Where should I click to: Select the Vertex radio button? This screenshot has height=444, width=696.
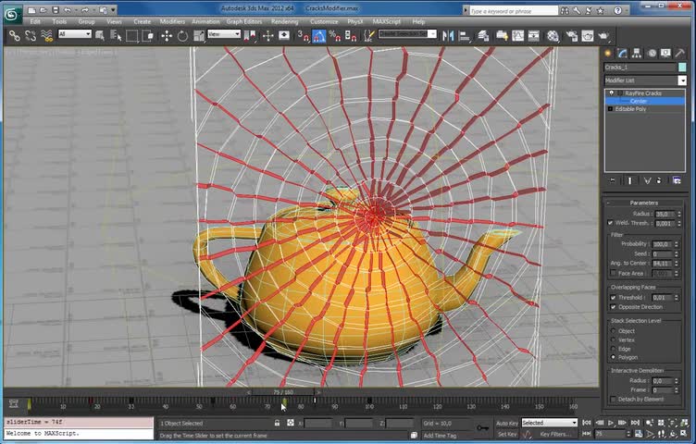[613, 339]
